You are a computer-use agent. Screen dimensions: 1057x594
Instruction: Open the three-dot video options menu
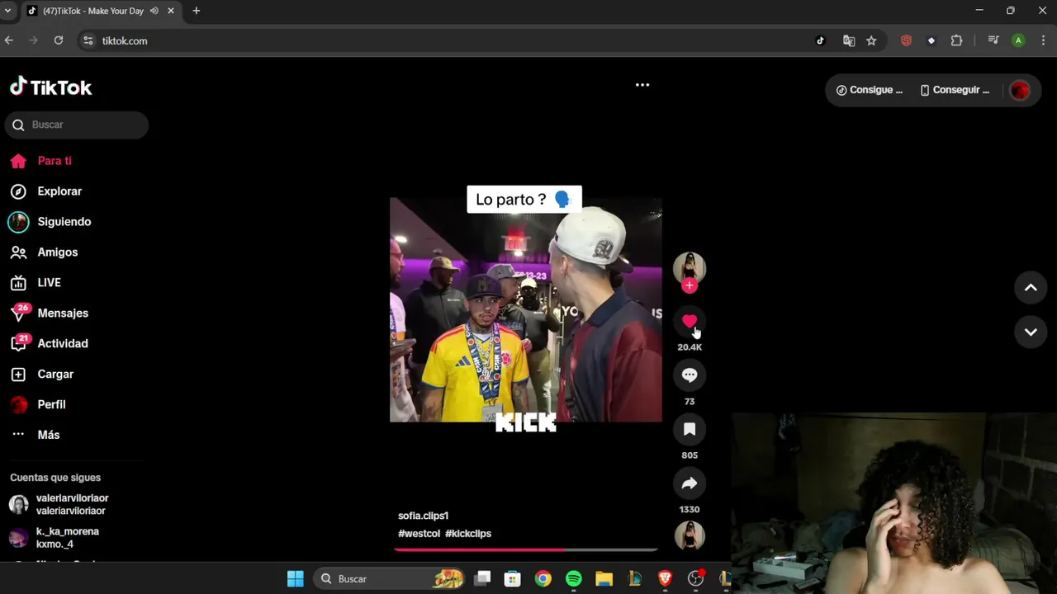pos(642,85)
